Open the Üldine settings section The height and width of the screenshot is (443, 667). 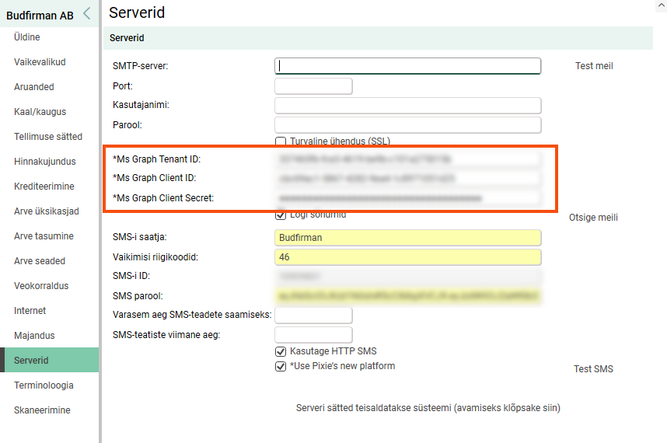tap(27, 37)
